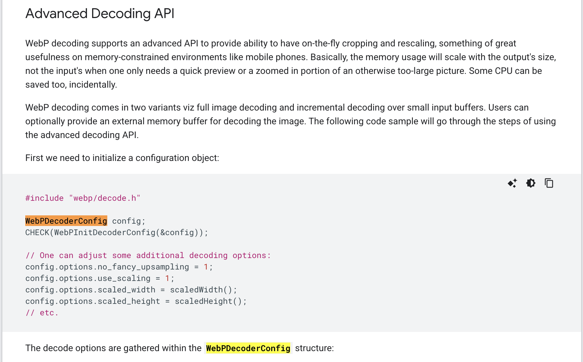Click the scaled_height = scaledHeight() line
Screen dimensions: 583x362
[136, 301]
